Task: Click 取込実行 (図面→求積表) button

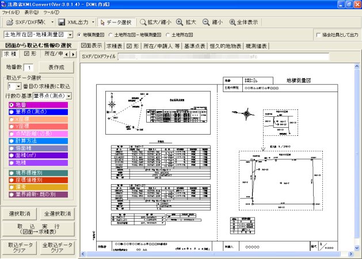Action: (39, 229)
